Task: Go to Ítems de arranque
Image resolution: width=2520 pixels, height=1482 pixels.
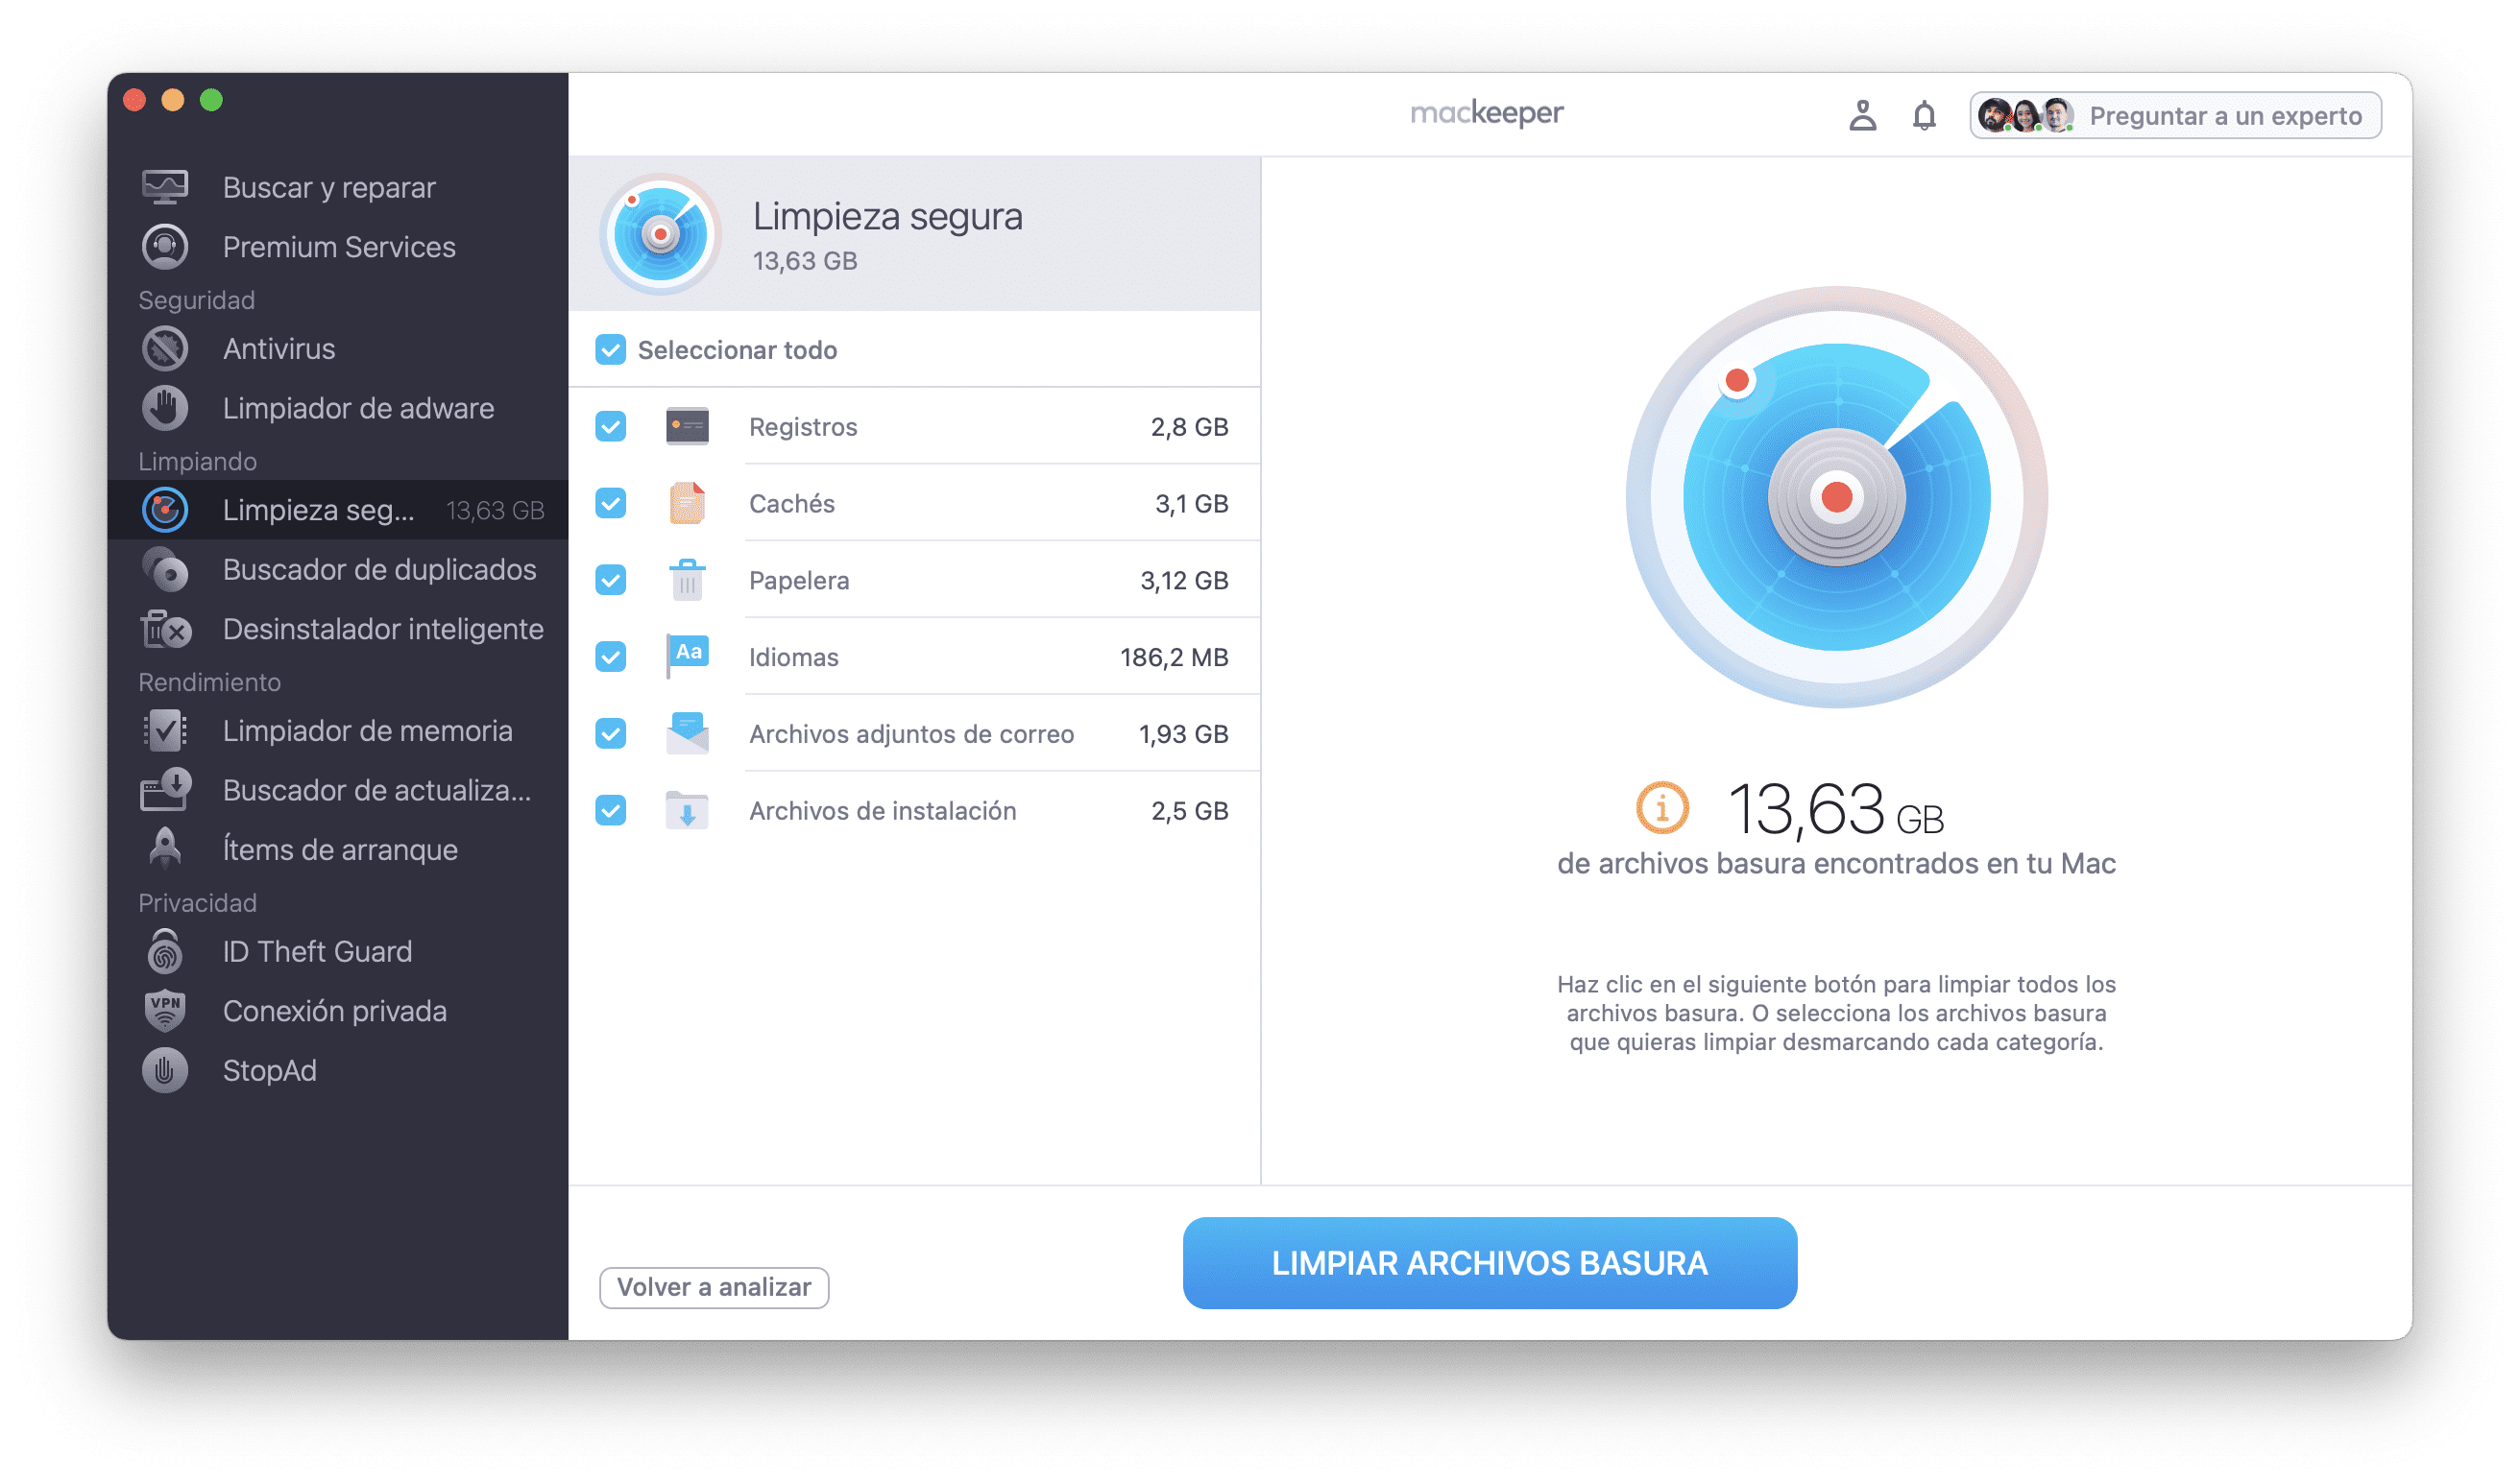Action: [x=338, y=849]
